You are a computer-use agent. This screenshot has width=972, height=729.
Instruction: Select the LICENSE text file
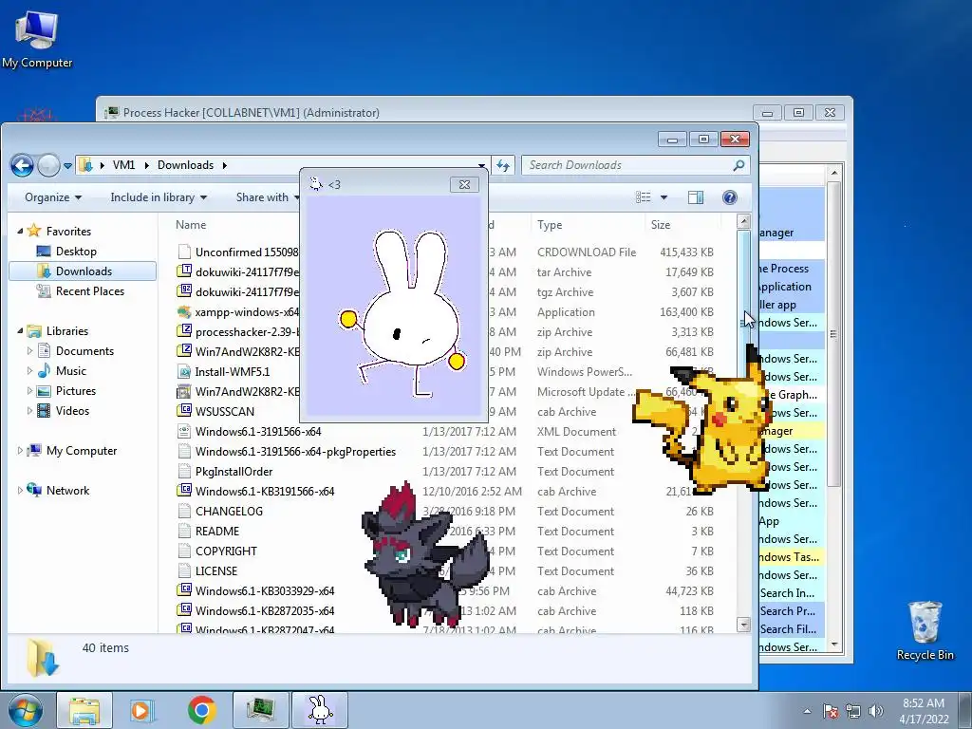pyautogui.click(x=216, y=570)
